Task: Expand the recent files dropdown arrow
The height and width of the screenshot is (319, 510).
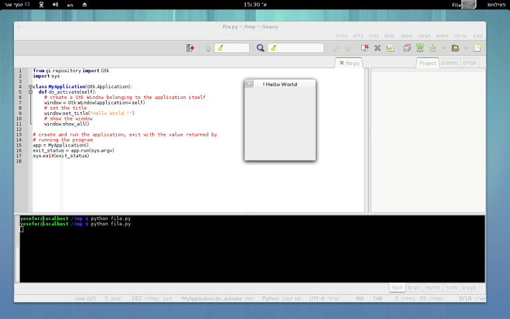Action: click(444, 48)
